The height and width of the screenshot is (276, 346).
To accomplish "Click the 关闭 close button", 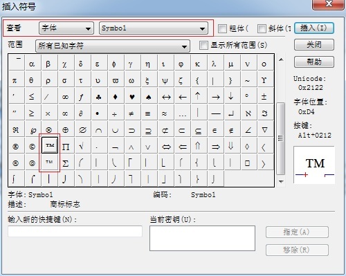I will pyautogui.click(x=314, y=45).
